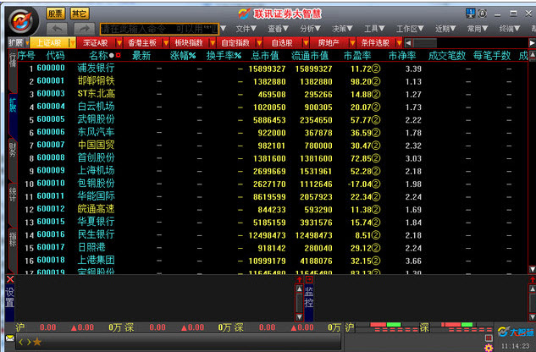The height and width of the screenshot is (352, 536).
Task: Open the 文件 dropdown menu
Action: click(x=246, y=29)
